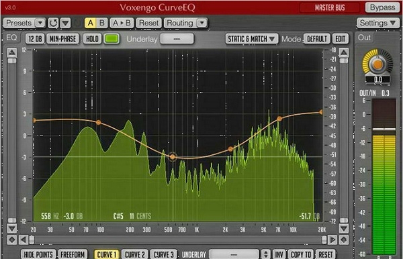
Task: Click the 558 HZ frequency readout
Action: (x=50, y=216)
